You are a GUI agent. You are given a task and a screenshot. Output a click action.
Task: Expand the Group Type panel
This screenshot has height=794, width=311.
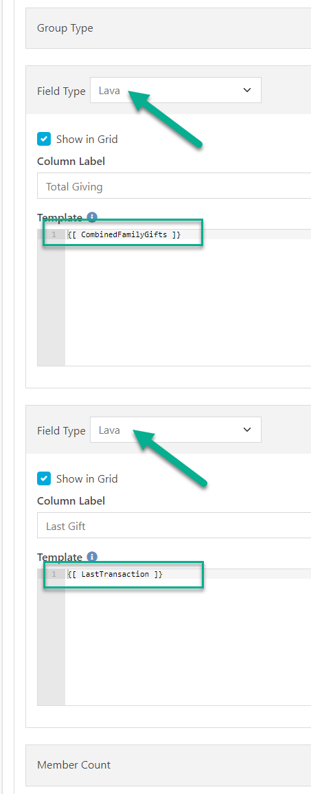(x=168, y=28)
